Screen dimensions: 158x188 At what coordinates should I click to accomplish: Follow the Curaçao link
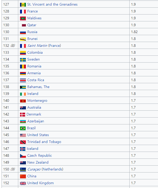(x=34, y=169)
